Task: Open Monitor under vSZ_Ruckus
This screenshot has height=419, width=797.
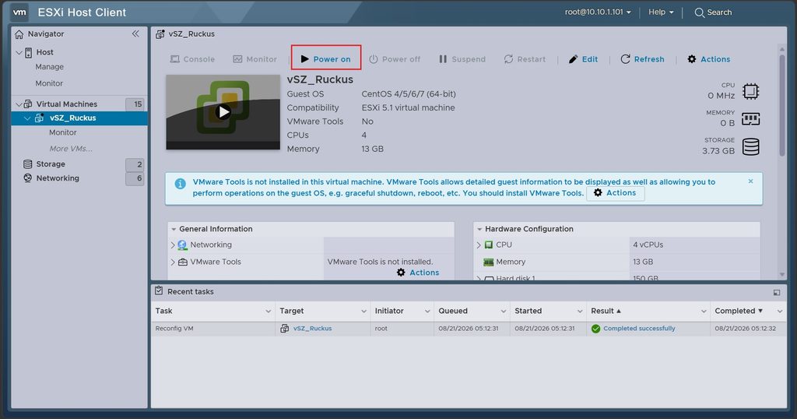Action: (x=62, y=132)
